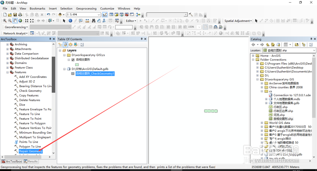This screenshot has width=317, height=171.
Task: Activate the Identify tool
Action: click(70, 21)
